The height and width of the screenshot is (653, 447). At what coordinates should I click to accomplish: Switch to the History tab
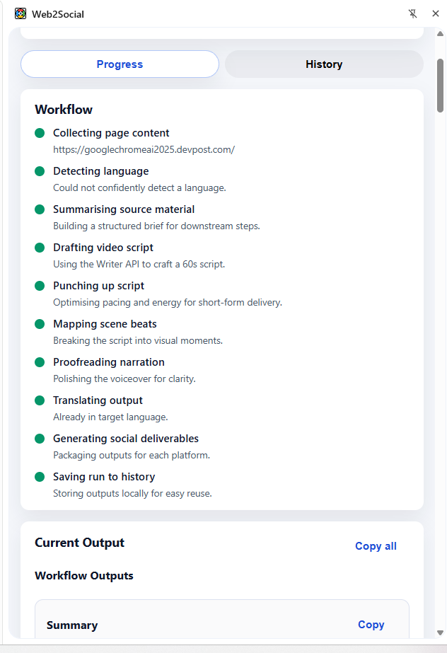[324, 64]
